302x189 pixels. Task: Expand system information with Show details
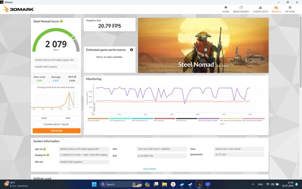pyautogui.click(x=149, y=169)
